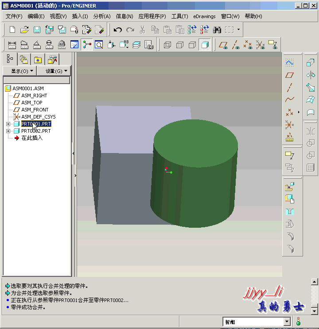
Task: Click the assemble component icon
Action: (290, 187)
